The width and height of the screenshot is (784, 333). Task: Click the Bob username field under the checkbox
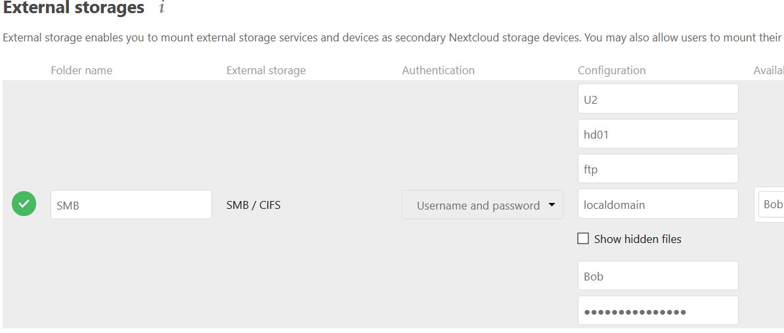pyautogui.click(x=658, y=277)
